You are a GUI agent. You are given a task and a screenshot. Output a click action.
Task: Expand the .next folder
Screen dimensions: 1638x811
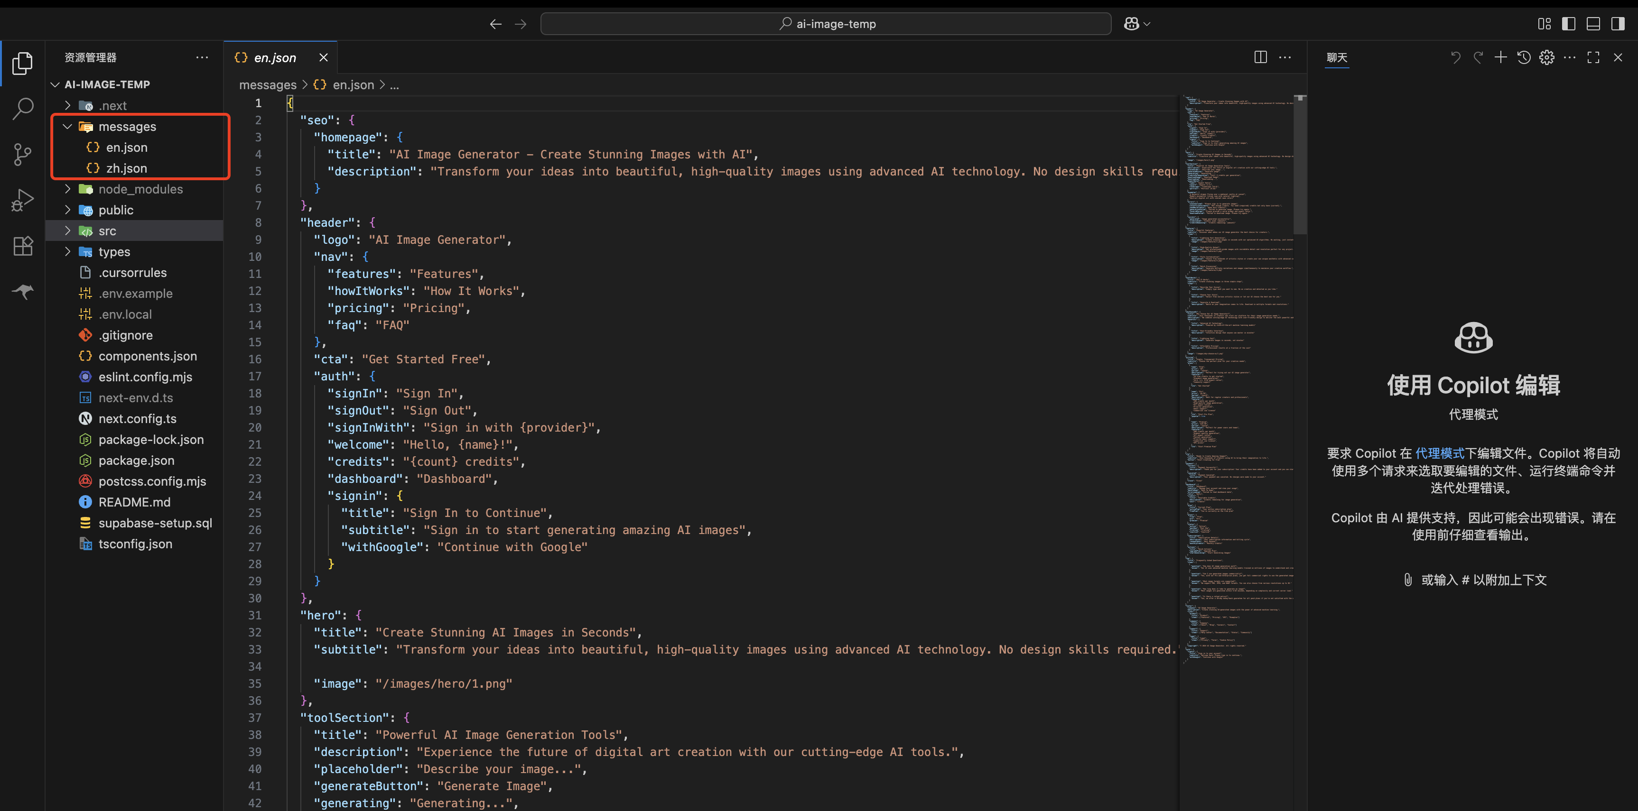(x=135, y=105)
